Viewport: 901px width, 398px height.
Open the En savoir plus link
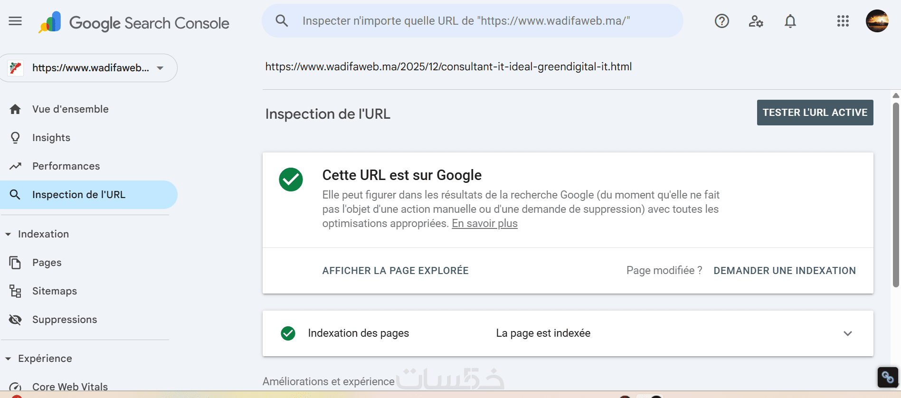[484, 224]
